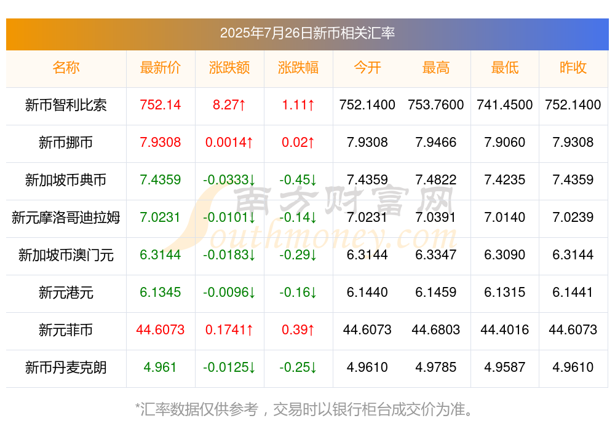The image size is (615, 429).
Task: Click the 最高 column header
Action: click(436, 68)
